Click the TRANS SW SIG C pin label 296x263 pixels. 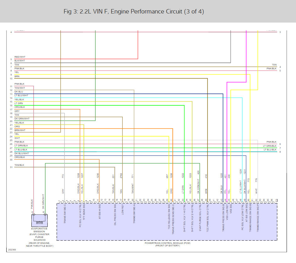pos(65,213)
